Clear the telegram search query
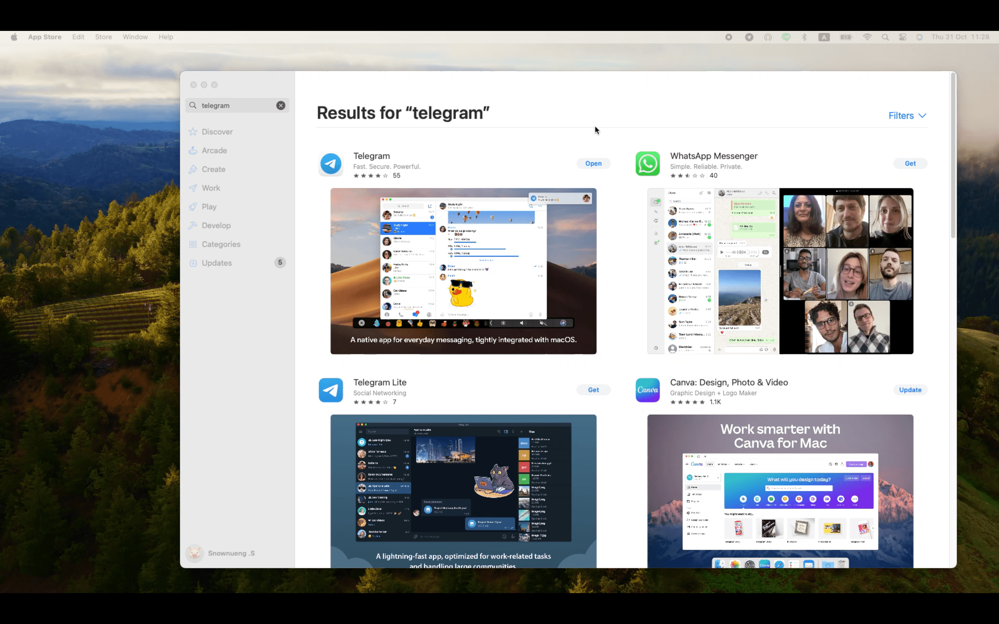This screenshot has width=999, height=624. pyautogui.click(x=281, y=105)
